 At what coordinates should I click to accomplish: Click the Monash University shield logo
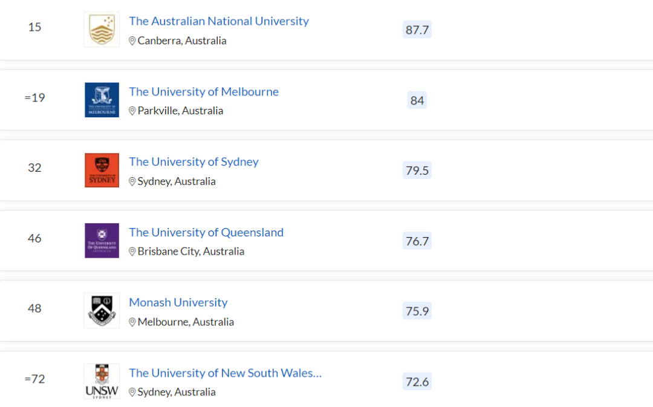pos(102,310)
